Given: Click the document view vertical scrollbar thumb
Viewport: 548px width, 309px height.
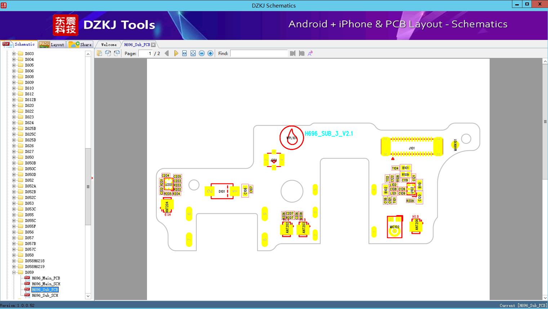Looking at the screenshot, I should (x=545, y=122).
